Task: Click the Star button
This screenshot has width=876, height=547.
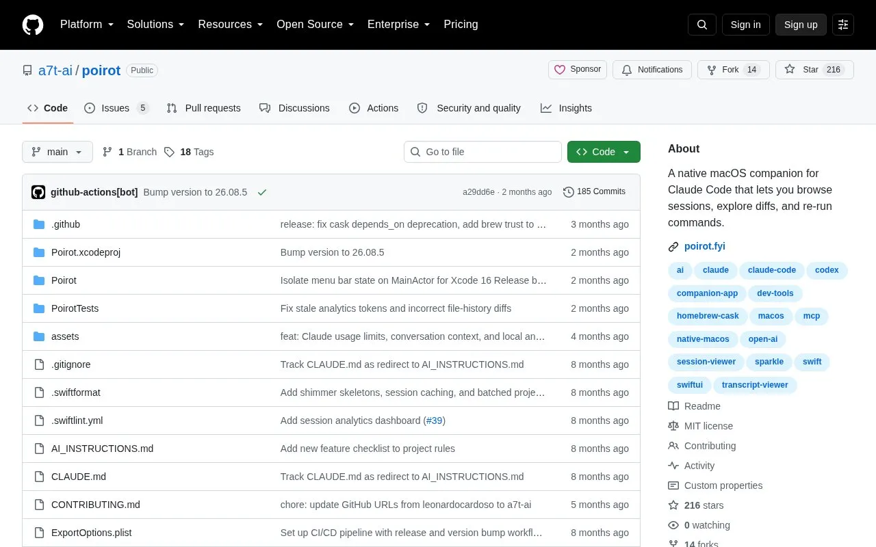Action: [814, 70]
